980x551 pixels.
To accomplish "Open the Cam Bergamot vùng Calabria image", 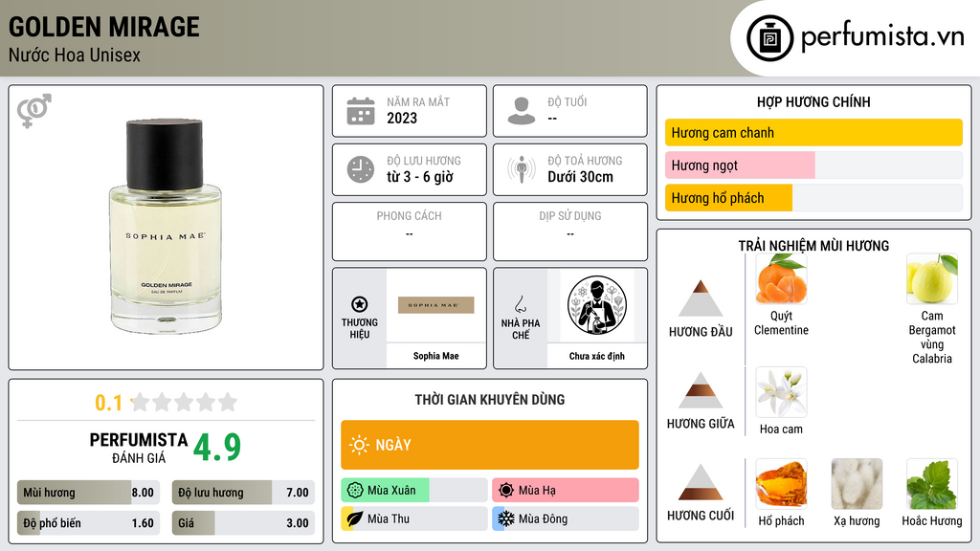I will click(x=932, y=278).
